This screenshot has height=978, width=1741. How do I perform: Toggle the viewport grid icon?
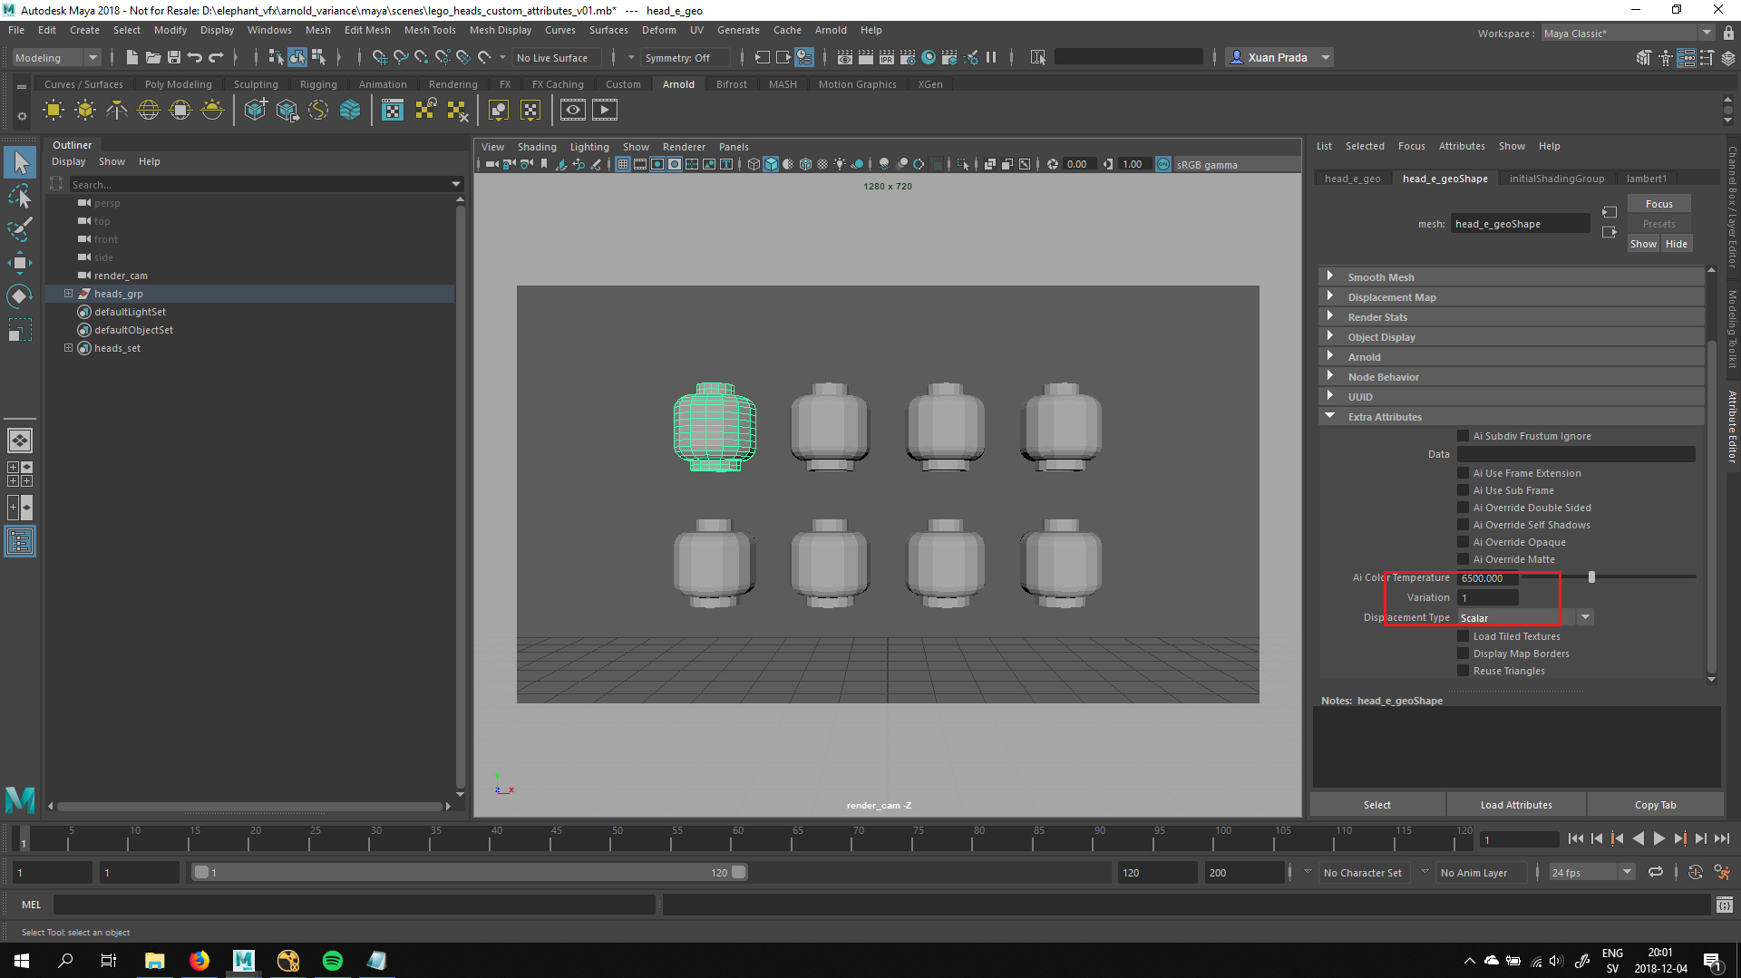tap(622, 164)
